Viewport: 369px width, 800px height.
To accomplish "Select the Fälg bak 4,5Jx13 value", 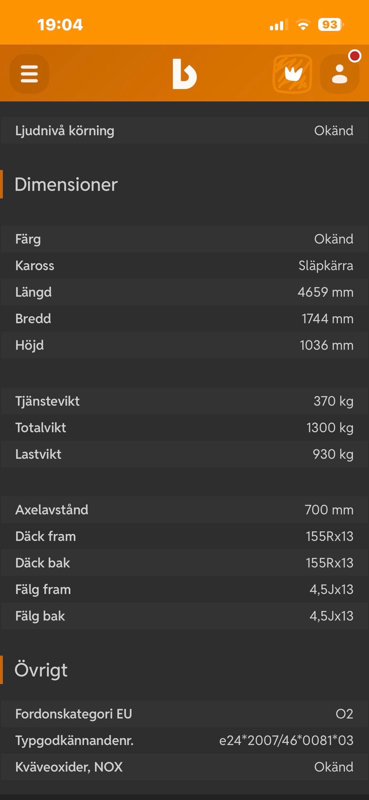I will click(x=331, y=616).
